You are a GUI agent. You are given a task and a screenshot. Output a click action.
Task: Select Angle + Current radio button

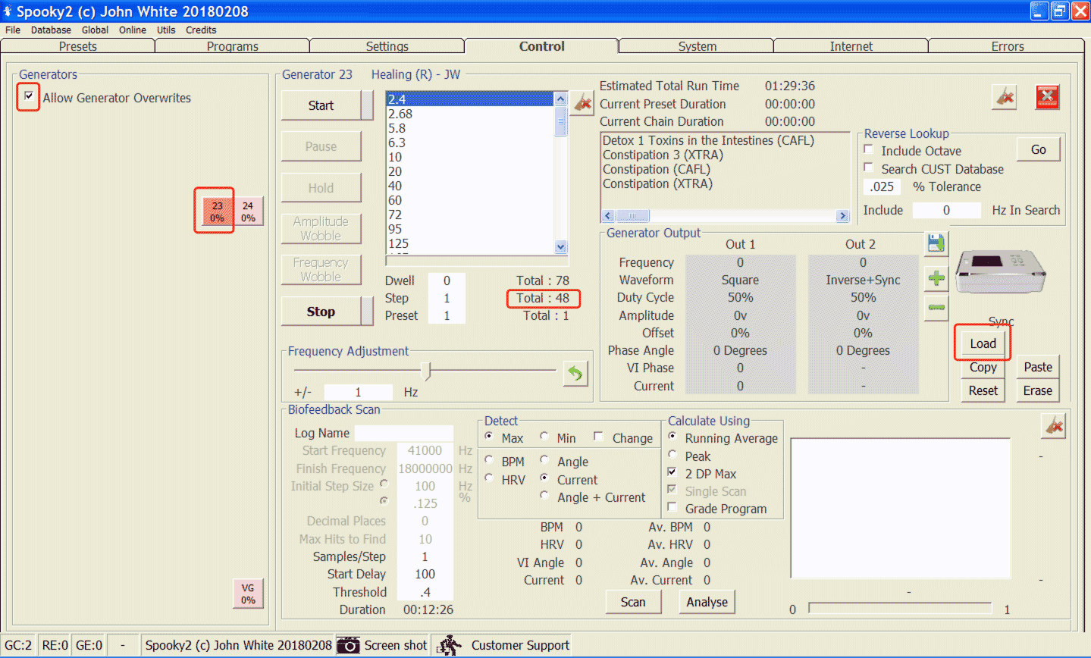point(544,496)
